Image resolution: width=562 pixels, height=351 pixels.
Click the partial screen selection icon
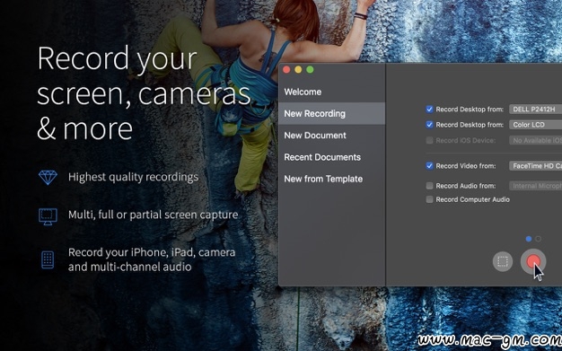(x=503, y=261)
